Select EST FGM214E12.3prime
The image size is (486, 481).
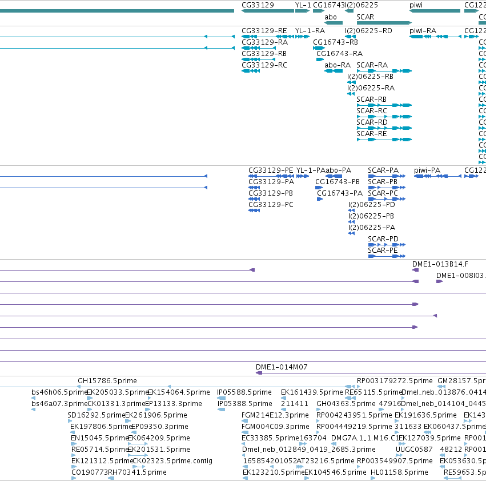(x=244, y=421)
